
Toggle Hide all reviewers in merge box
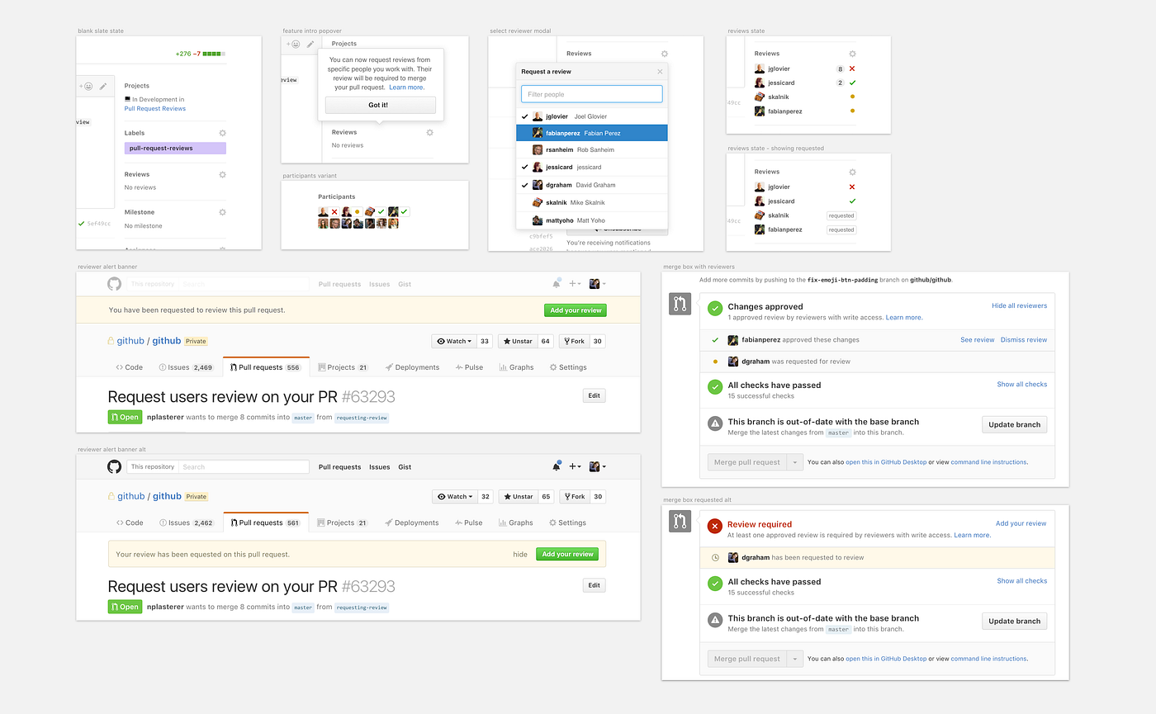click(1019, 305)
